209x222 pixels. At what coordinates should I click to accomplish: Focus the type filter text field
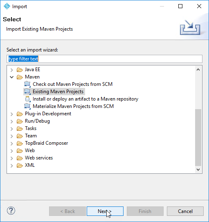tap(104, 59)
